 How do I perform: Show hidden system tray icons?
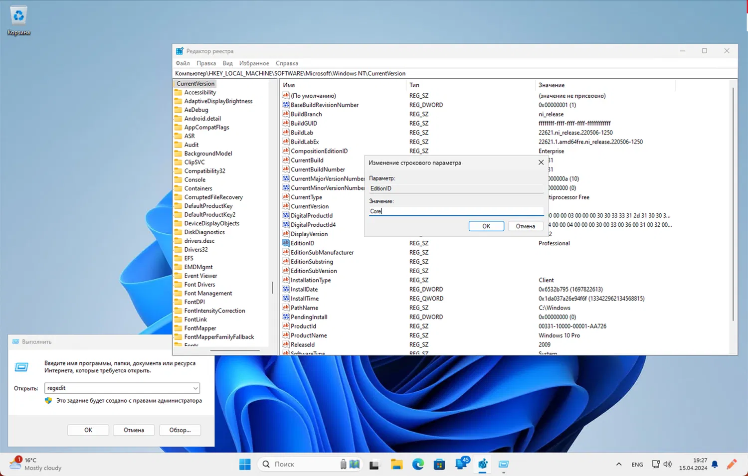point(618,464)
